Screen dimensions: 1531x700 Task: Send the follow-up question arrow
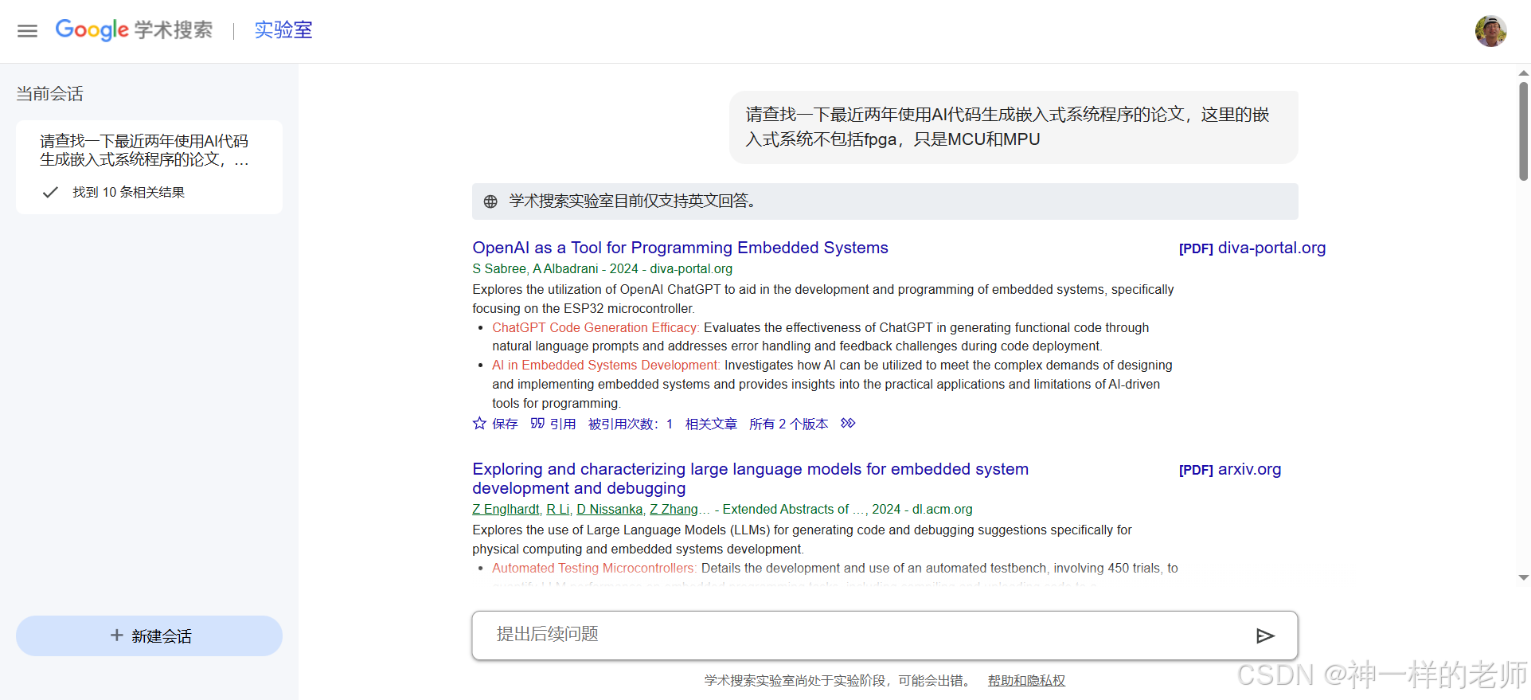click(1265, 635)
